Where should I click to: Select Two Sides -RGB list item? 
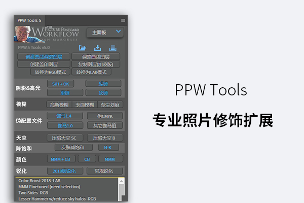coord(33,193)
